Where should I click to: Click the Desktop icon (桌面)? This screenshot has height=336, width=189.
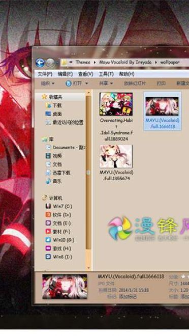48,114
